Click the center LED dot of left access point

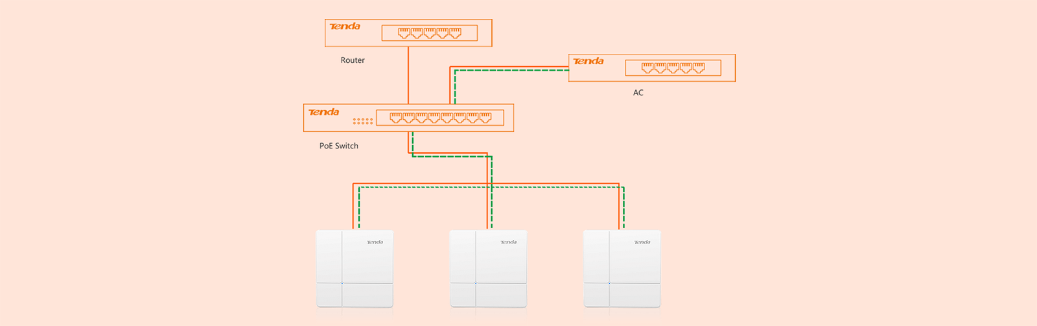pos(342,283)
